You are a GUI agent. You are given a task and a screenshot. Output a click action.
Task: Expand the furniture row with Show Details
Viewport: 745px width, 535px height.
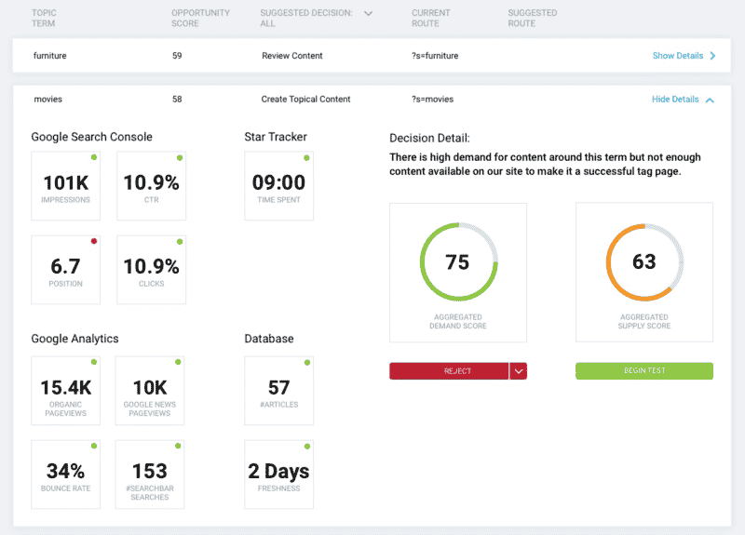(684, 56)
